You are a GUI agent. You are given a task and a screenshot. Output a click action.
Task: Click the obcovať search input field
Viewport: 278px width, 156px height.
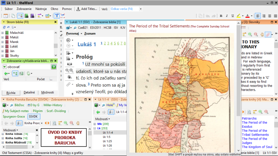(x=29, y=67)
